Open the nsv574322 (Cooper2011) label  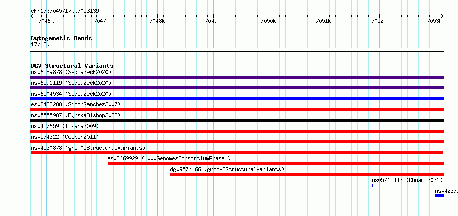point(65,137)
